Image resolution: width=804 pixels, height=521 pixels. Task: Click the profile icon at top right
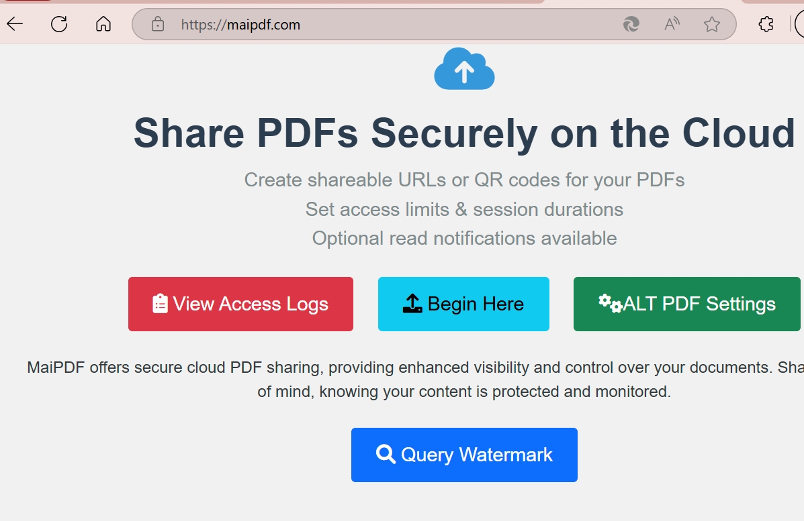point(801,23)
